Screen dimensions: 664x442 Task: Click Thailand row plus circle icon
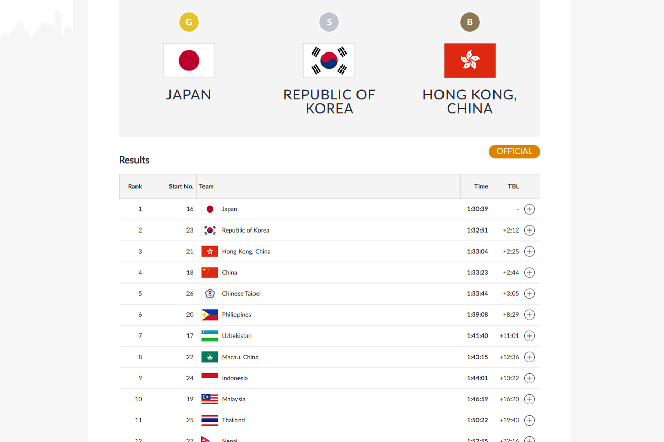pyautogui.click(x=530, y=420)
